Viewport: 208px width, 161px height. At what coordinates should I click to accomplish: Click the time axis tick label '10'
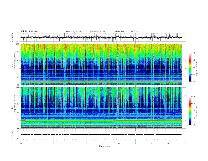pyautogui.click(x=185, y=143)
